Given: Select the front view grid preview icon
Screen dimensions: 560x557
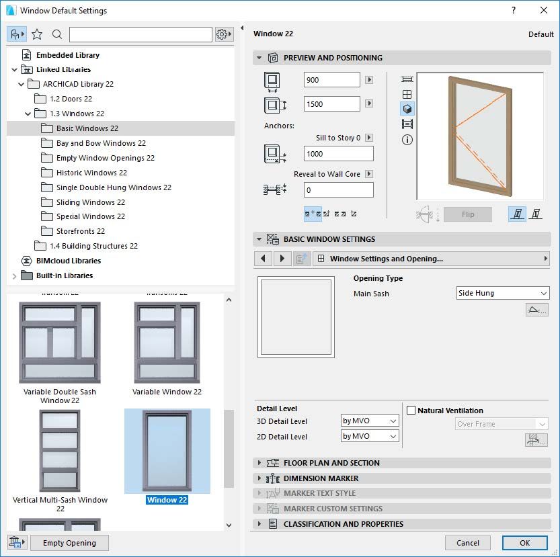Looking at the screenshot, I should [x=407, y=94].
